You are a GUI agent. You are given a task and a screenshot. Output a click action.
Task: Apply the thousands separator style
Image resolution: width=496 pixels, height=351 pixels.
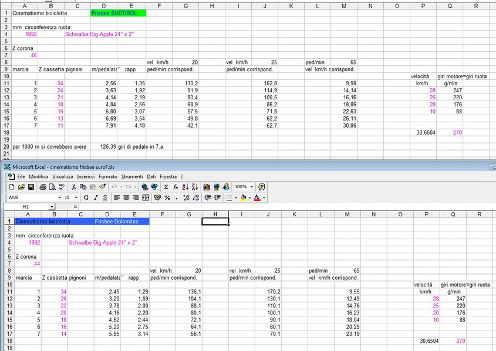(x=177, y=198)
